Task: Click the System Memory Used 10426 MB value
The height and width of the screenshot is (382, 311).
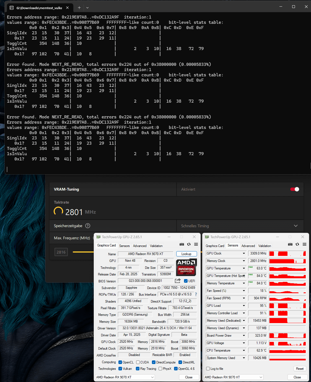Action: click(x=258, y=358)
